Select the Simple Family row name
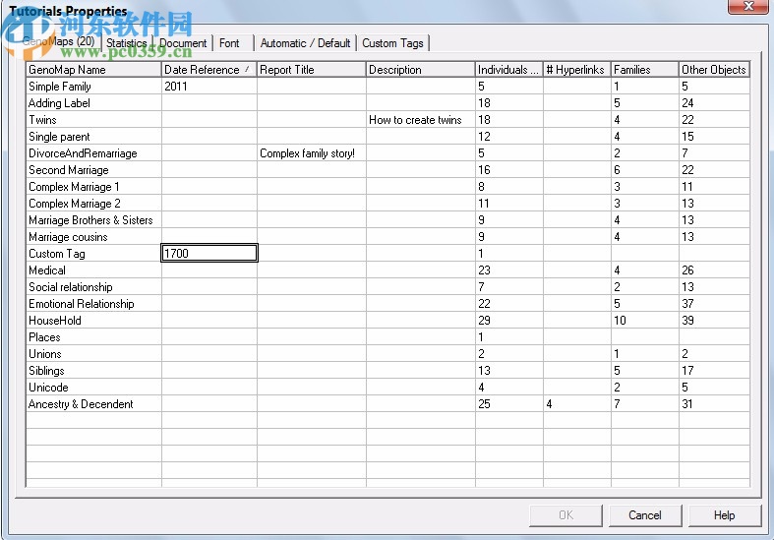This screenshot has height=540, width=774. (x=60, y=87)
